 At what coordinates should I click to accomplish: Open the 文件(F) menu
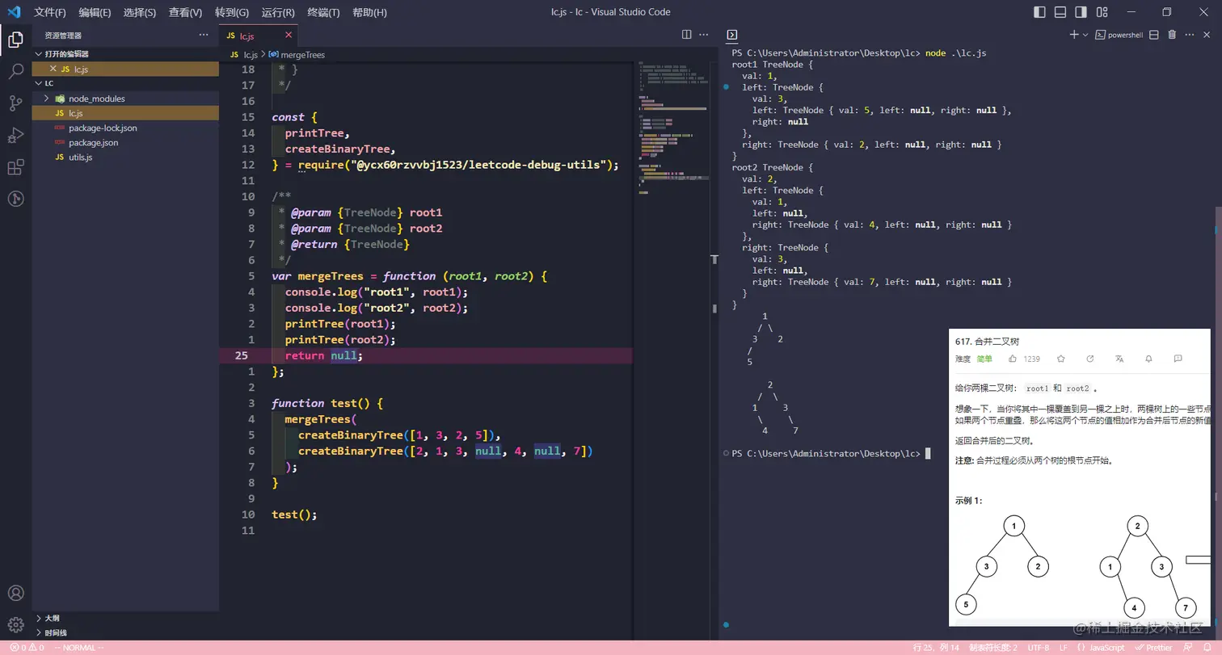(50, 12)
